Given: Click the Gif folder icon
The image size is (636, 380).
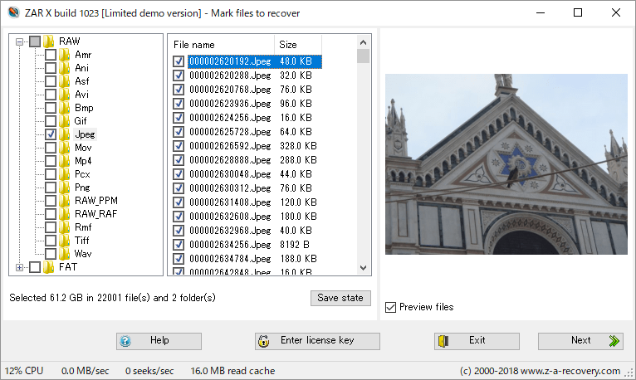Looking at the screenshot, I should (65, 121).
